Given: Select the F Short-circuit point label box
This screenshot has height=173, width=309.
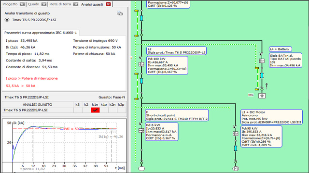Looking at the screenshot, I should pyautogui.click(x=177, y=115).
